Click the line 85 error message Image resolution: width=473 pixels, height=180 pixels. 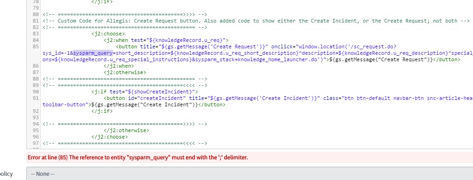(x=138, y=157)
